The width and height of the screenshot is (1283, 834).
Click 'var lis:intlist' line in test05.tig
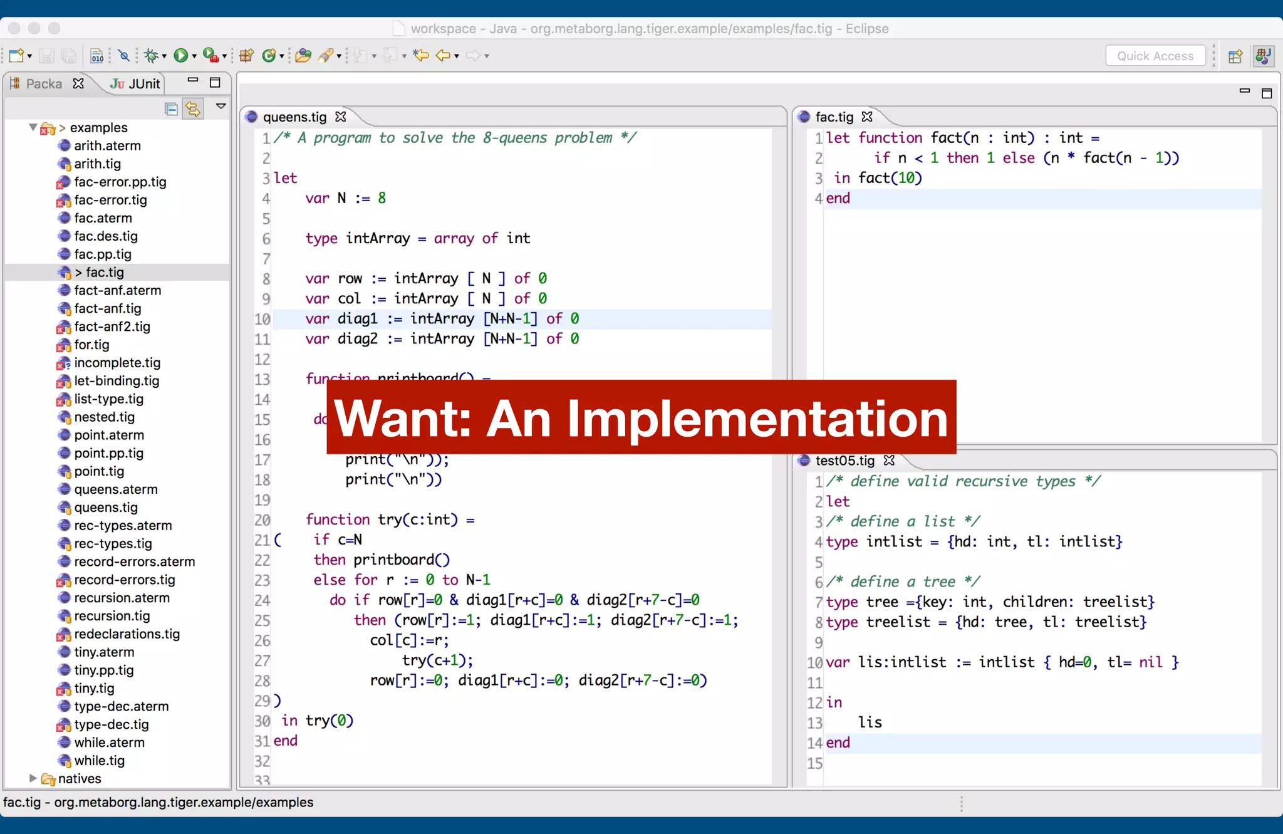tap(1002, 662)
